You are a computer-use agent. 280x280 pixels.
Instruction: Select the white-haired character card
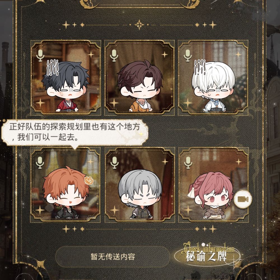click(213, 78)
